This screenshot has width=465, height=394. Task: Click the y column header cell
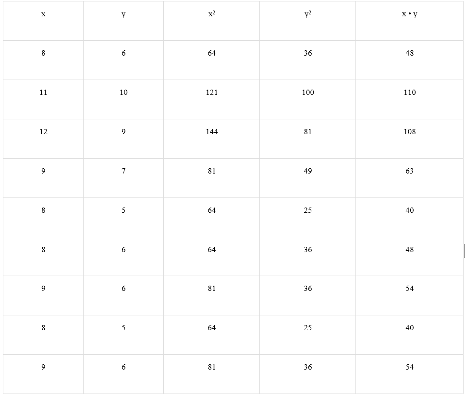pyautogui.click(x=123, y=21)
